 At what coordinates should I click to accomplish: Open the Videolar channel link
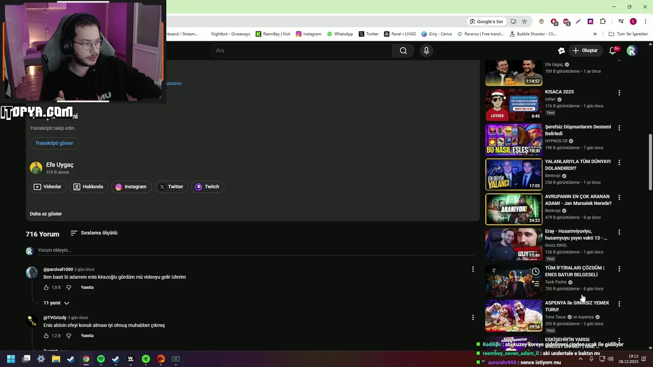[47, 187]
